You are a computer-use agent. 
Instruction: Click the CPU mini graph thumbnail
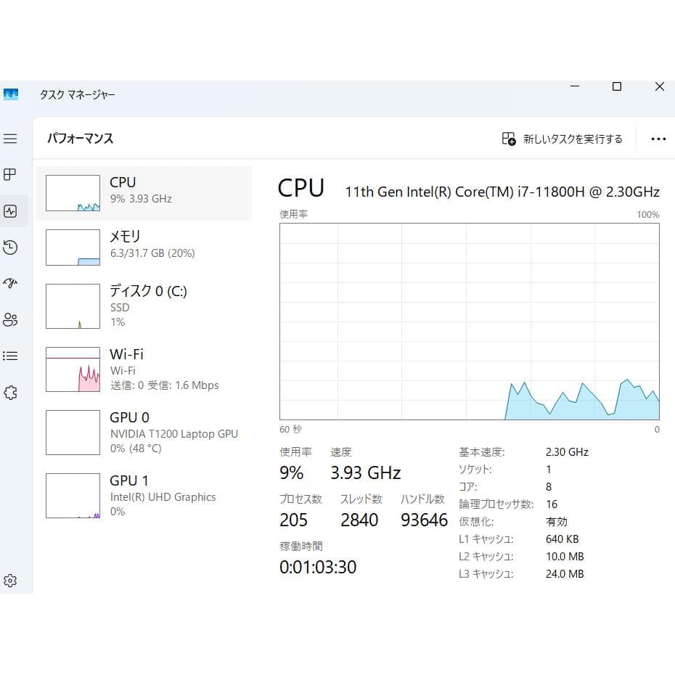(73, 193)
